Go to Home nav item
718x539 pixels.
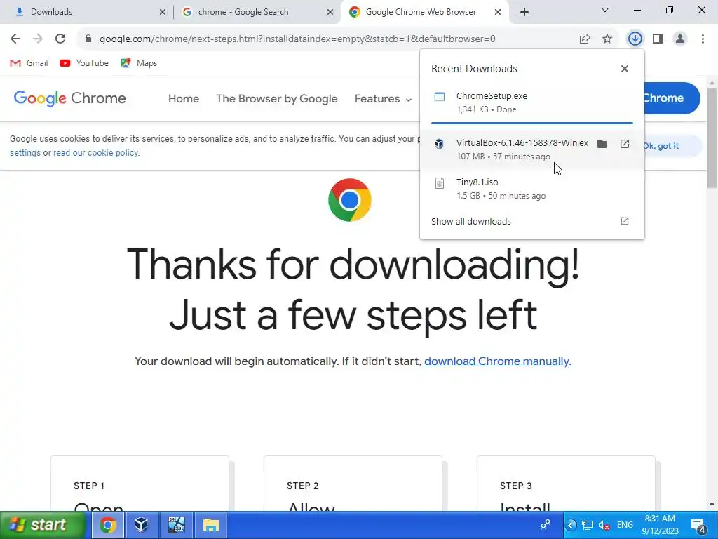tap(184, 98)
